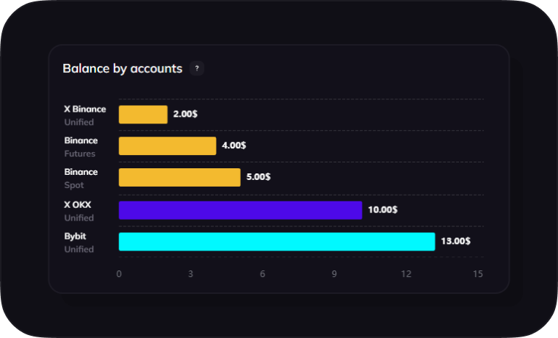Select the cyan Bybit Unified bar
Image resolution: width=558 pixels, height=338 pixels.
click(277, 242)
